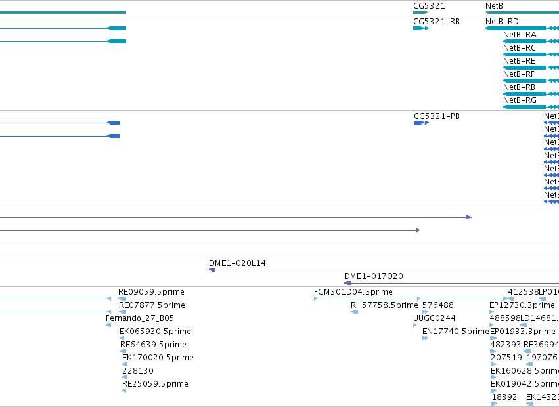
Task: Click the 576488 feature label
Action: coord(438,305)
